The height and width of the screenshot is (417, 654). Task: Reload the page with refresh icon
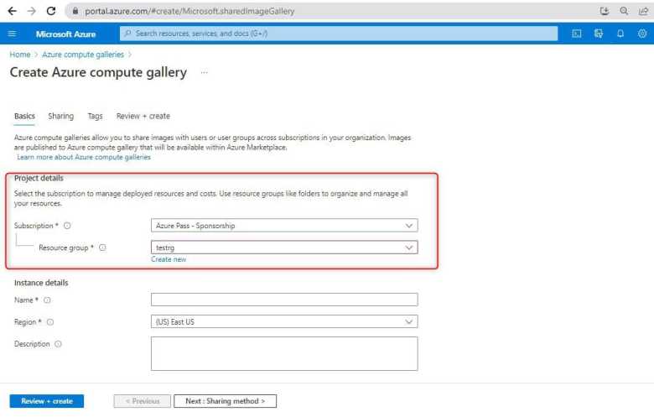(x=51, y=11)
